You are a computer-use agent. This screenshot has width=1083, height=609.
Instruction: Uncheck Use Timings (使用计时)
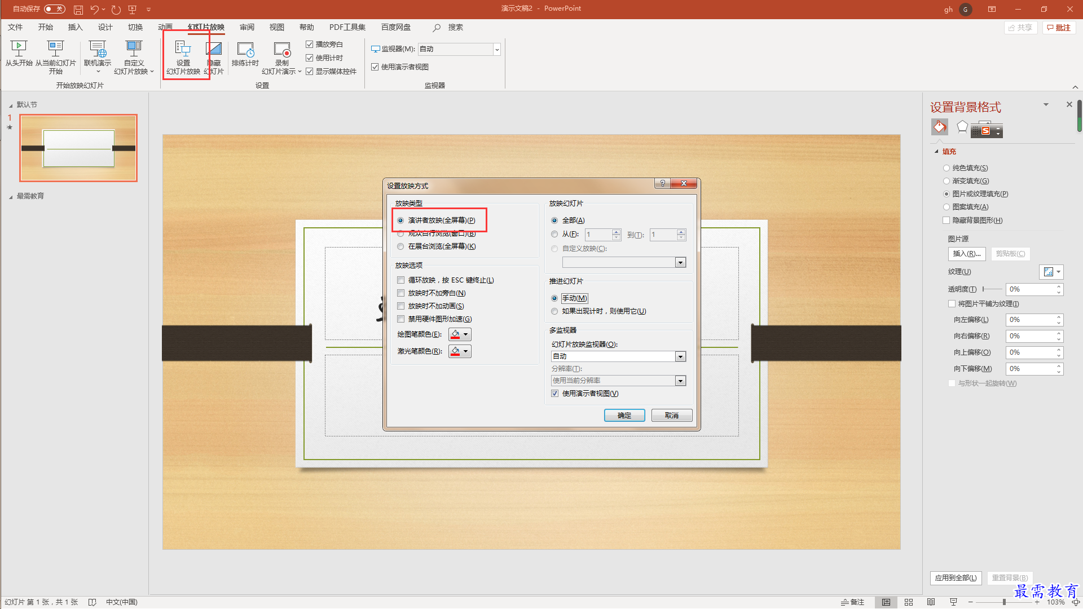tap(310, 58)
